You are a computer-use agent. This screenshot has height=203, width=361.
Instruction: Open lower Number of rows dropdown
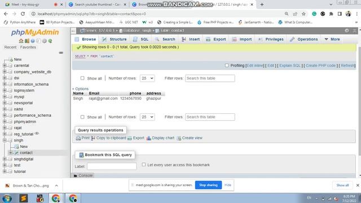pyautogui.click(x=147, y=117)
